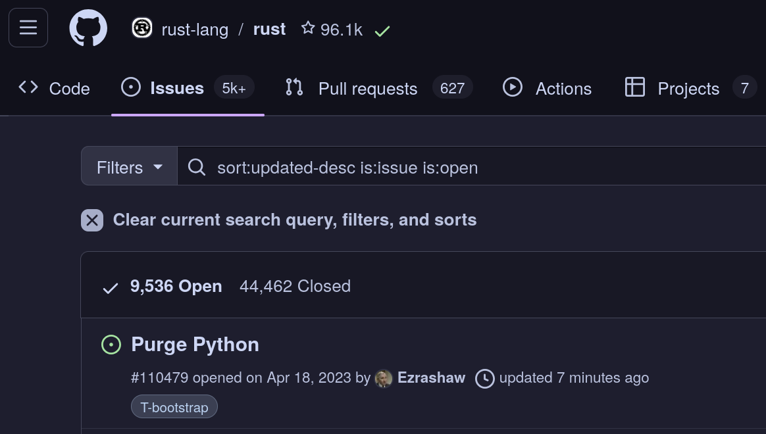This screenshot has height=434, width=766.
Task: Click the 96.1k stargazers count
Action: pos(342,30)
